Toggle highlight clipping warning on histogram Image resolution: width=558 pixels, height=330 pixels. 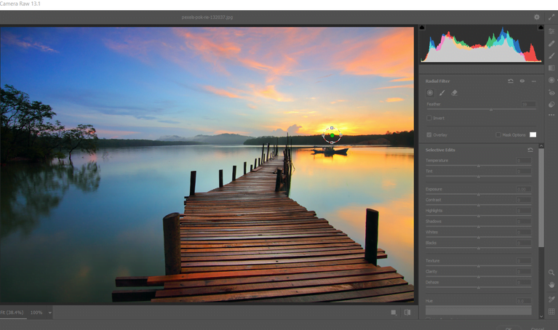(x=541, y=28)
